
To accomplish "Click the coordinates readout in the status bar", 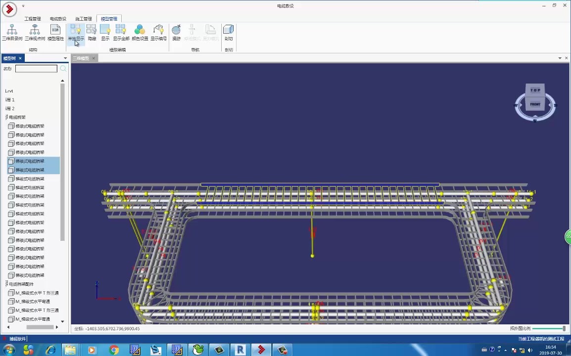I will coord(107,329).
